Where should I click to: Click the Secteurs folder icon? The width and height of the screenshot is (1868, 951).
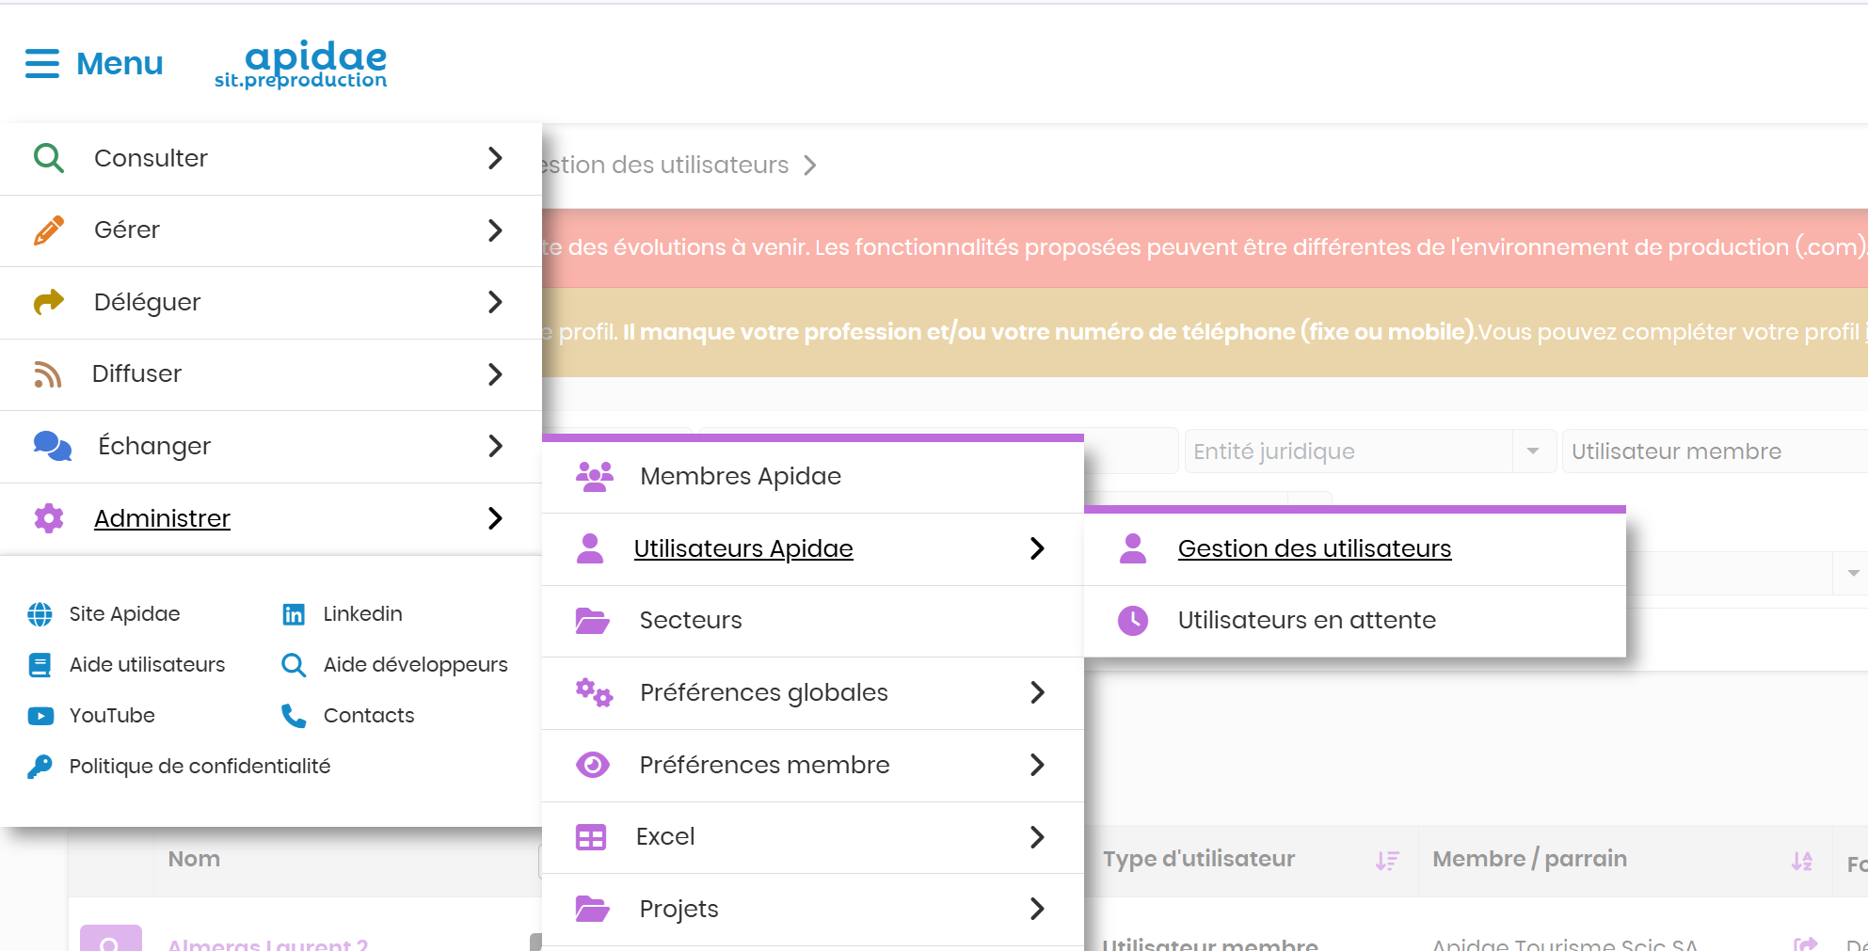click(x=593, y=621)
